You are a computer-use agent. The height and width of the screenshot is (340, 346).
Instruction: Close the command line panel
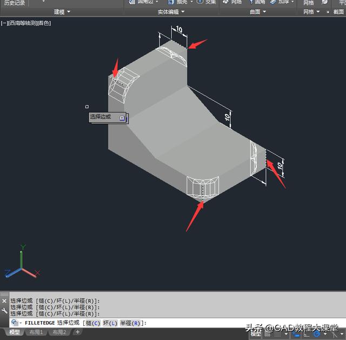pos(4,301)
